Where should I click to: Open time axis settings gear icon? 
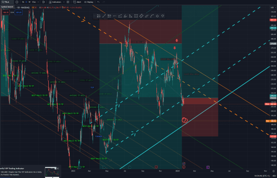(x=273, y=171)
